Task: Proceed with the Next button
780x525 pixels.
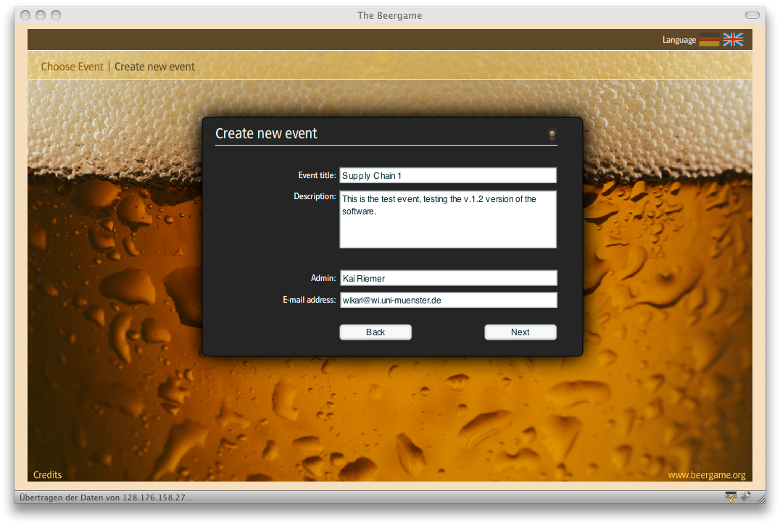Action: tap(520, 332)
